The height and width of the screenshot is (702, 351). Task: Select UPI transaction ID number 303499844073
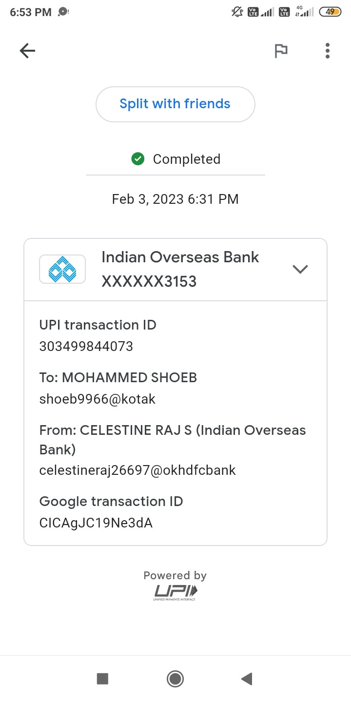pos(86,347)
